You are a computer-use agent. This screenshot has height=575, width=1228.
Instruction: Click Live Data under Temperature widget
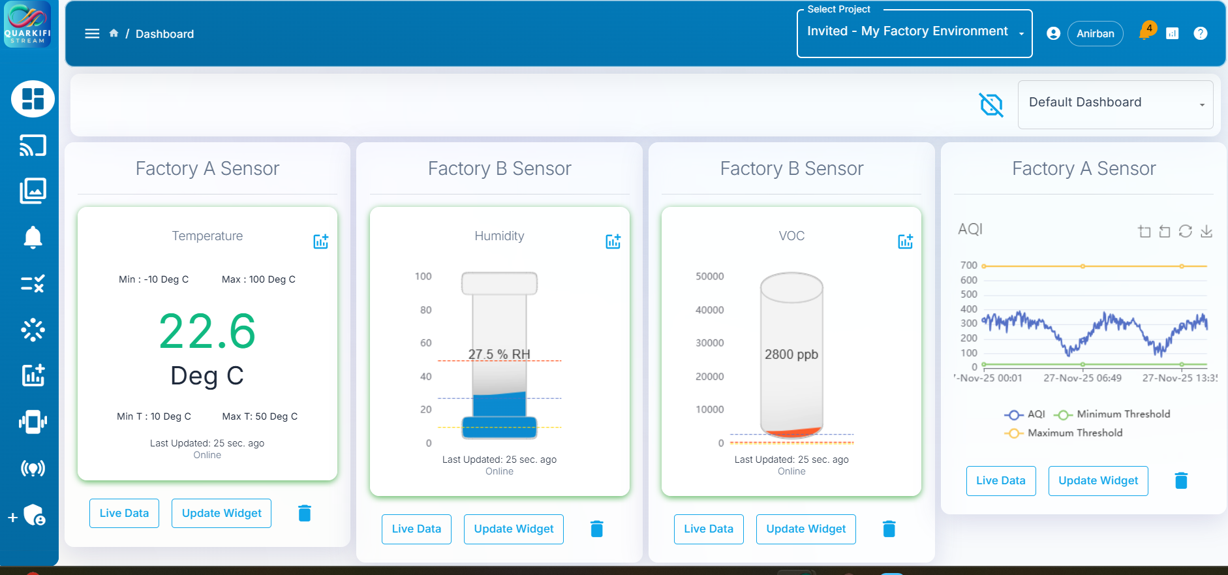click(124, 513)
